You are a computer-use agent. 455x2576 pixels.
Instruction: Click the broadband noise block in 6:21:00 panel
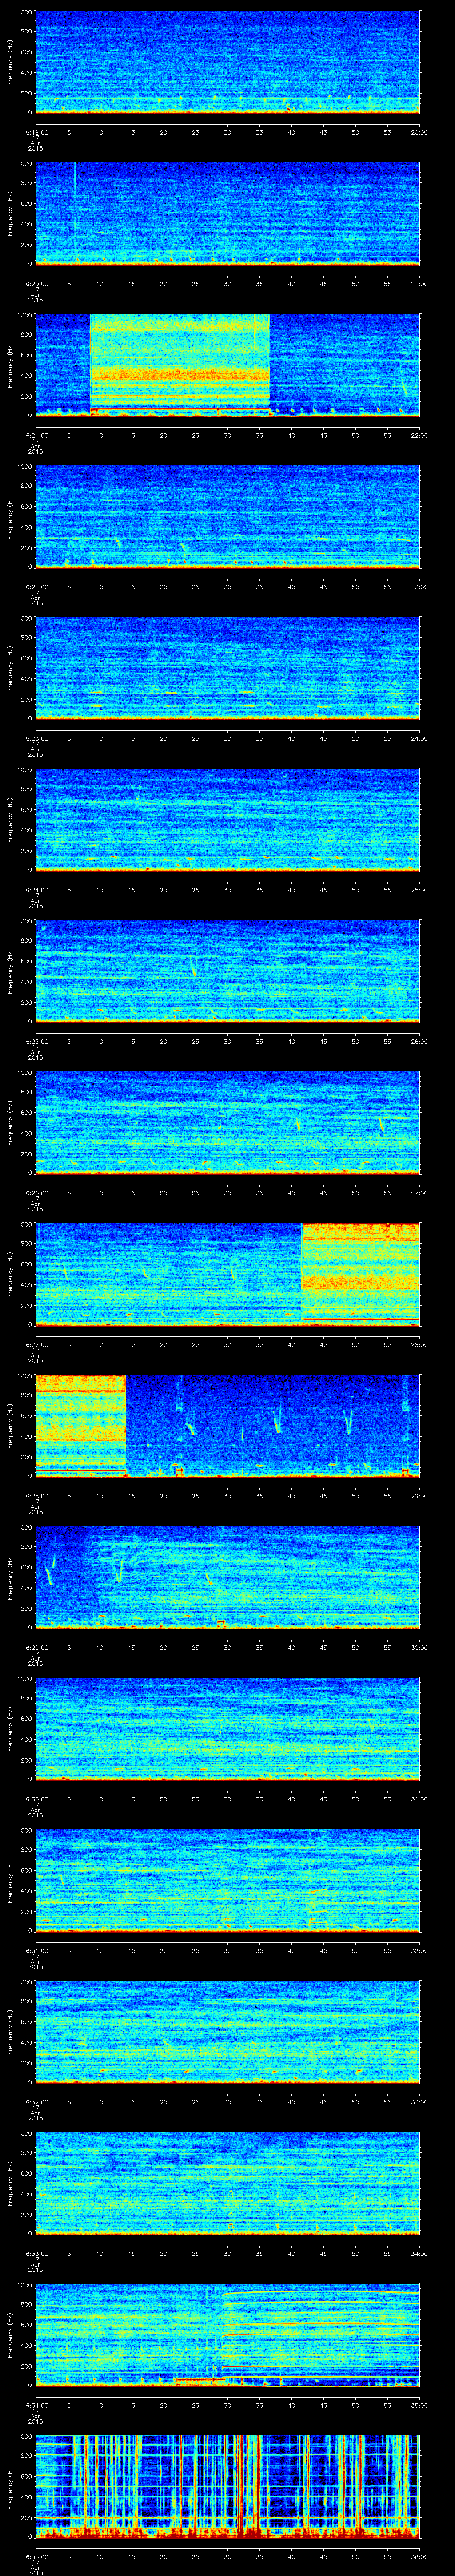tap(180, 365)
